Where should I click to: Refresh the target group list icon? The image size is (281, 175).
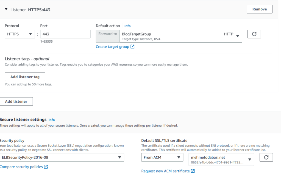coord(254,34)
